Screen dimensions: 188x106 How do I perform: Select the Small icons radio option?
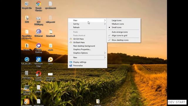[123, 27]
